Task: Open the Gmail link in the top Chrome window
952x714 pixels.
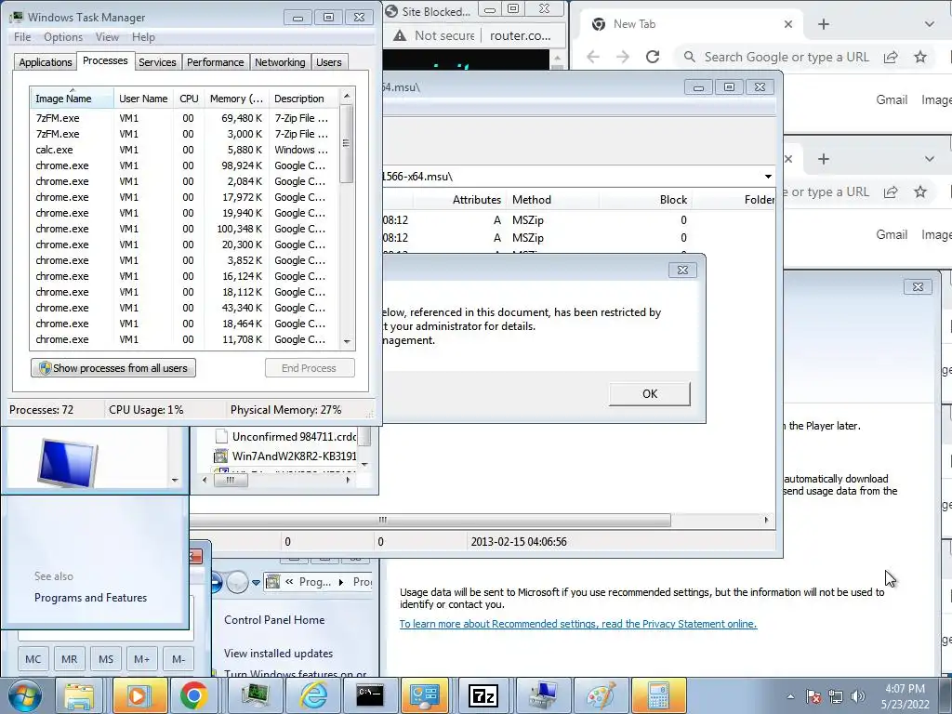Action: click(892, 99)
